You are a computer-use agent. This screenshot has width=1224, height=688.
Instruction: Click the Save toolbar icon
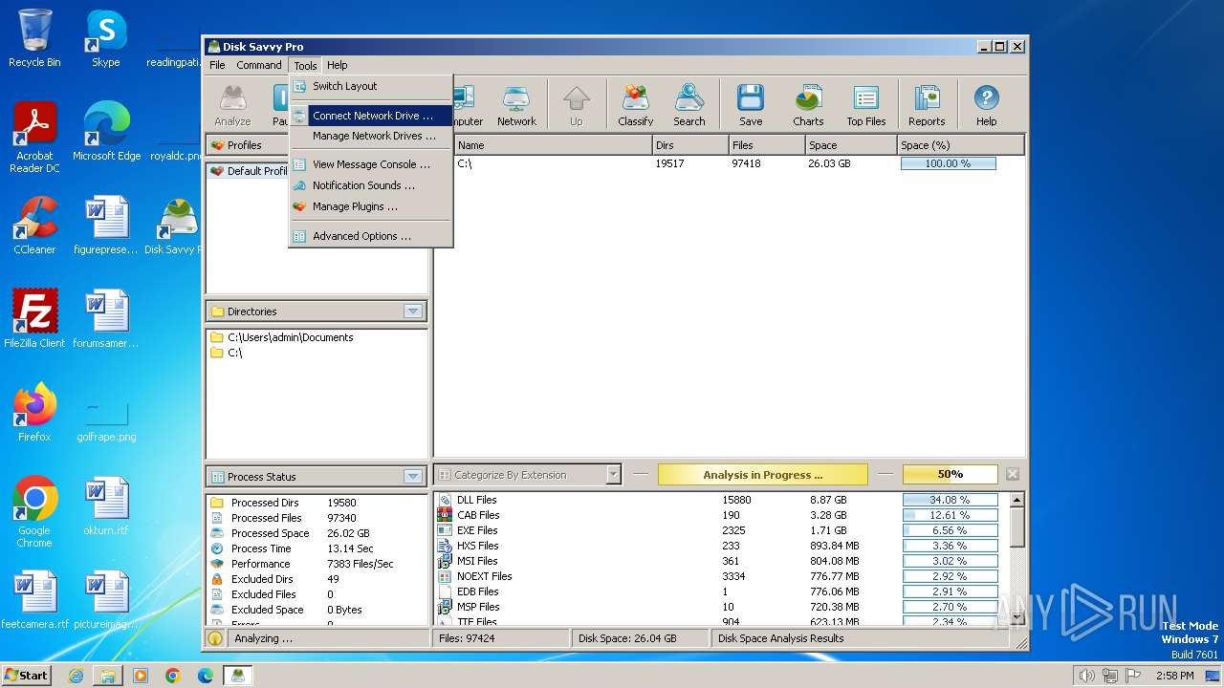(751, 105)
